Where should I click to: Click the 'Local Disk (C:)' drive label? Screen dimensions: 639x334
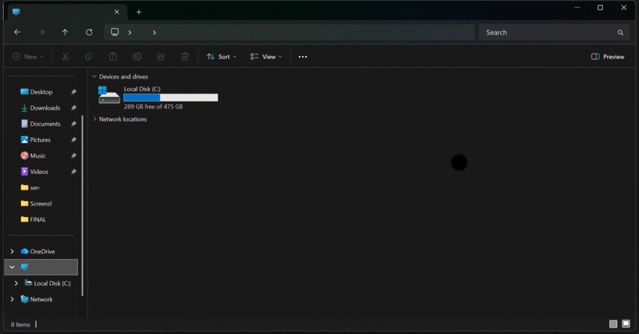pyautogui.click(x=142, y=88)
